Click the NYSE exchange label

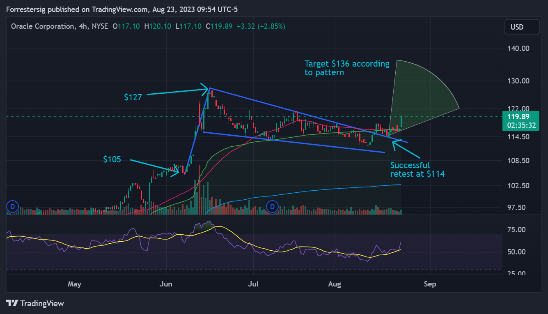pyautogui.click(x=100, y=26)
